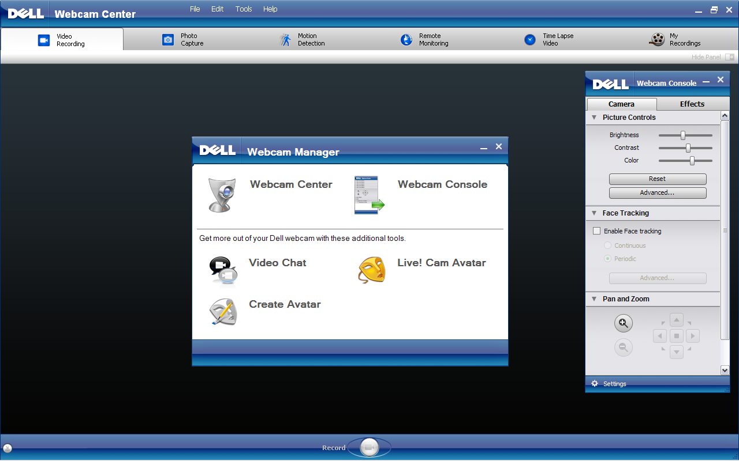Pan camera diagonally down-right
The image size is (739, 461).
coord(689,349)
